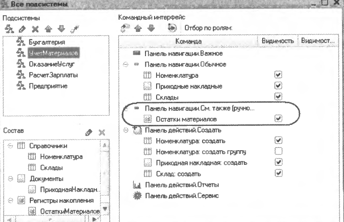
Task: Collapse the Регистры накопления node in Состав
Action: (x=10, y=200)
